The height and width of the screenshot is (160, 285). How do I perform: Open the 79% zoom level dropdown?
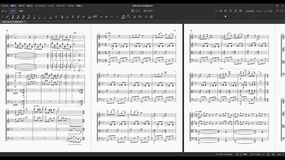coord(280,154)
